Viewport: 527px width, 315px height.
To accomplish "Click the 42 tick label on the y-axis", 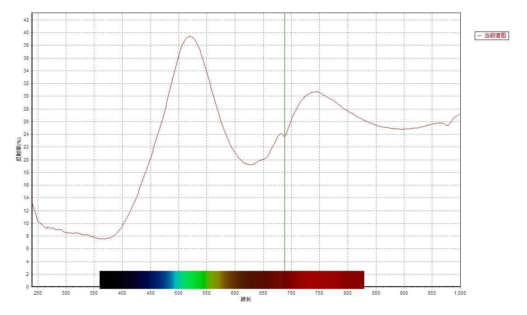I will (x=26, y=20).
